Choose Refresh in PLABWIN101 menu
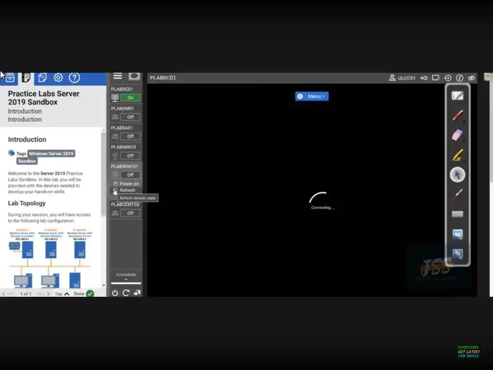 (x=124, y=190)
